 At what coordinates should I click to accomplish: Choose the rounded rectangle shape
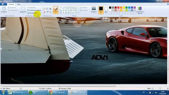pyautogui.click(x=71, y=8)
